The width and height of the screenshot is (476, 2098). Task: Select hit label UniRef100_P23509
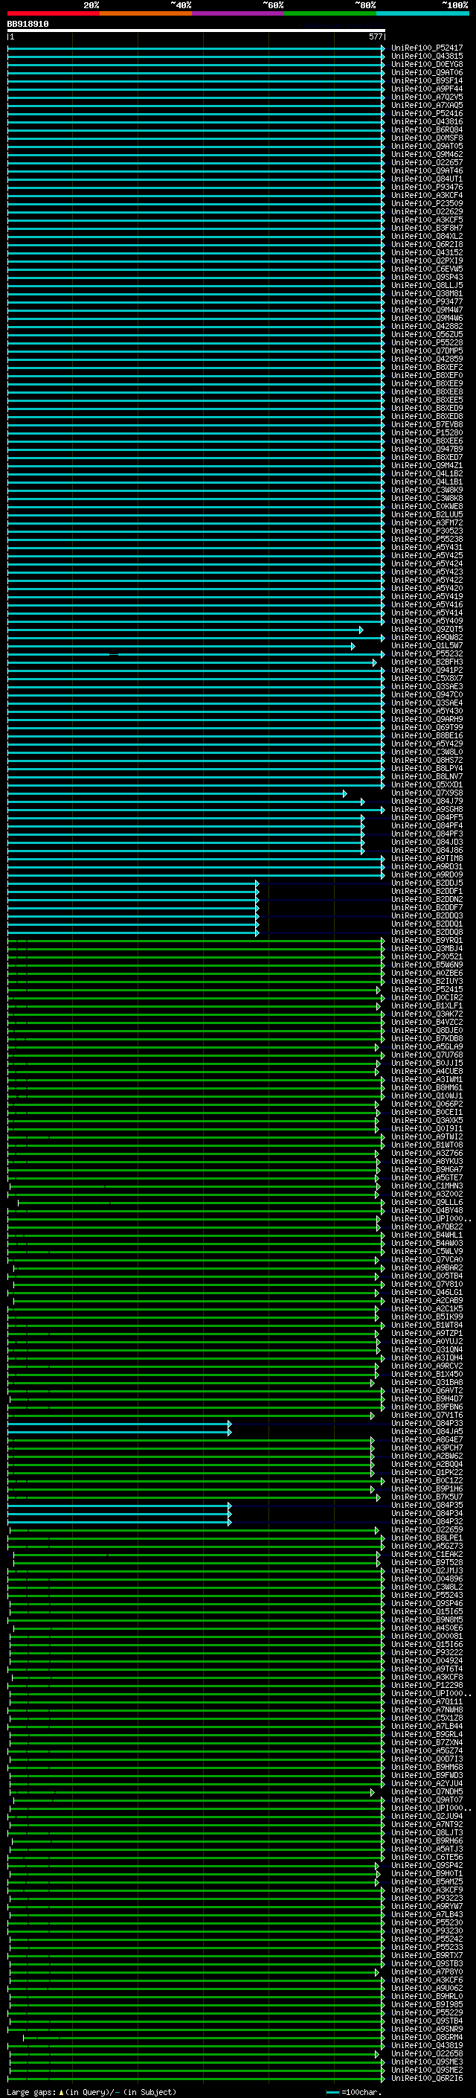coord(426,204)
